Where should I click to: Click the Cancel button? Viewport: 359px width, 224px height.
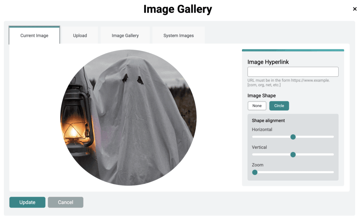pos(66,202)
